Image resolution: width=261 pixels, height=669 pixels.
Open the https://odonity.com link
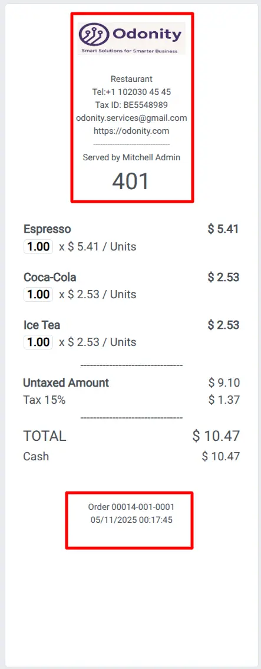[131, 131]
